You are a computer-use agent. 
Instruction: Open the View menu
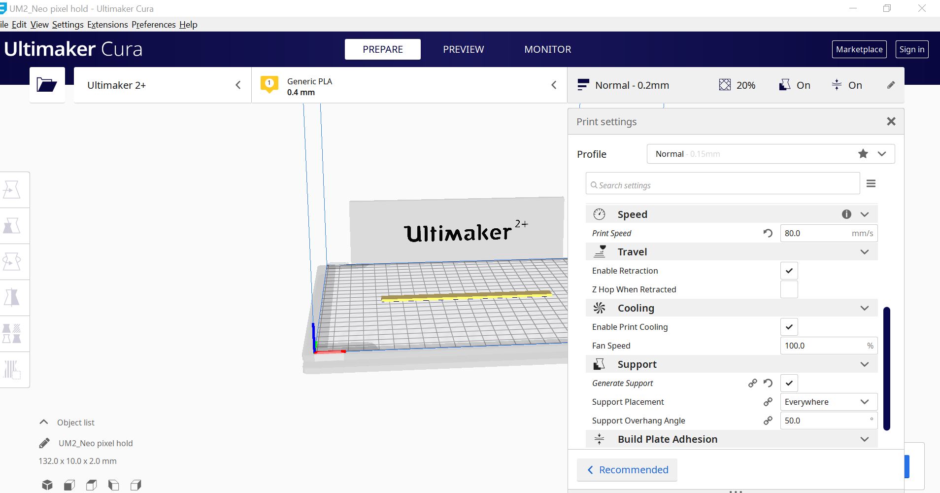[39, 25]
